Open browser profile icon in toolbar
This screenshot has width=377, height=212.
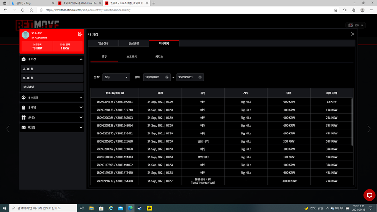pos(363,10)
